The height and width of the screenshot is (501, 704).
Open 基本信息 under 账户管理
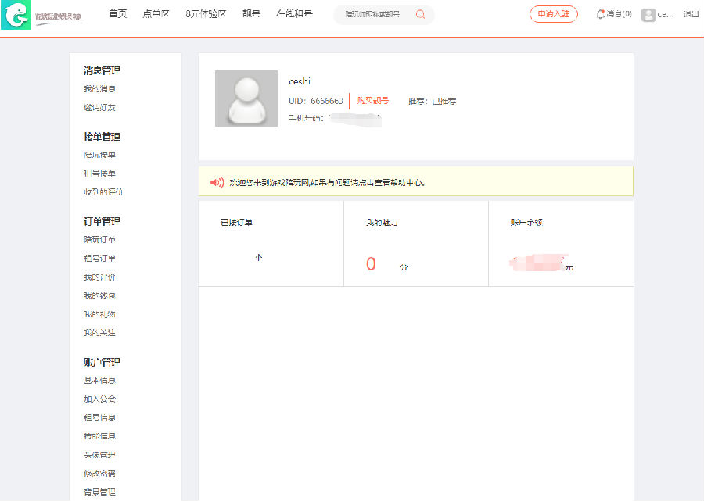click(x=100, y=381)
